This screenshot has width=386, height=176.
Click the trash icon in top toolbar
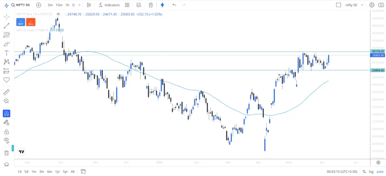[151, 5]
